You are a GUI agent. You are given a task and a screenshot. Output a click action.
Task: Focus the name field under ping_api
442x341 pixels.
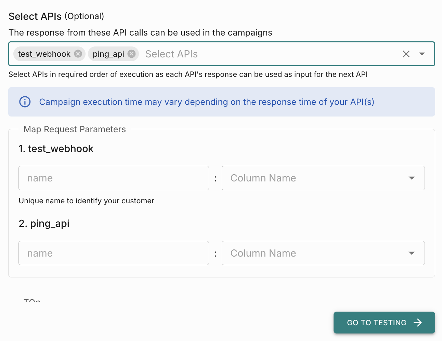114,253
